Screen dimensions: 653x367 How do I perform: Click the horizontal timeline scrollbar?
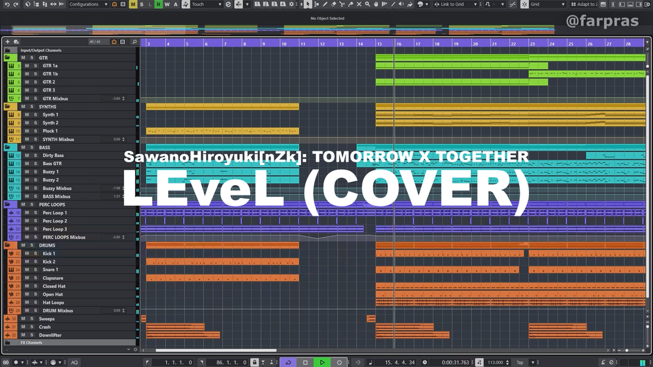216,350
